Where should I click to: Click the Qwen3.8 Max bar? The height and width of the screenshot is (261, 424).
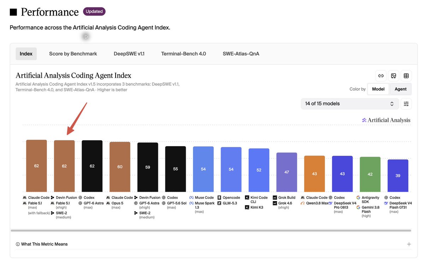click(314, 174)
